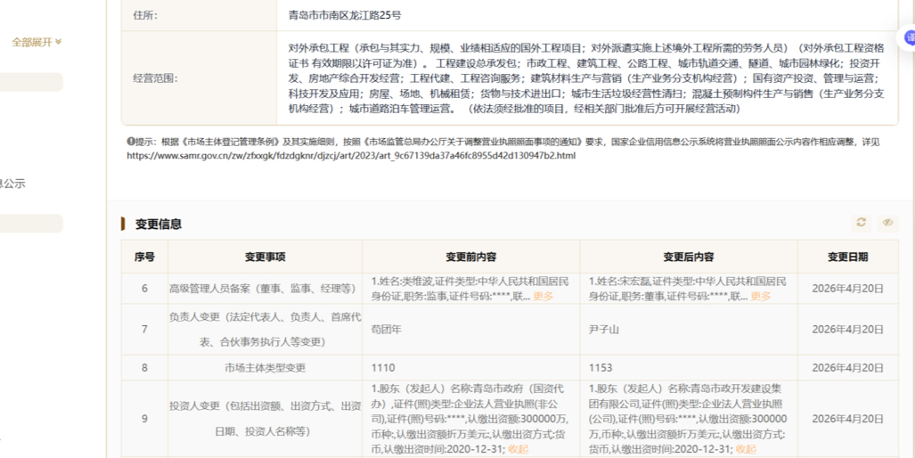Select the 苟团年 cell in row 7
Image resolution: width=915 pixels, height=458 pixels.
[x=388, y=329]
